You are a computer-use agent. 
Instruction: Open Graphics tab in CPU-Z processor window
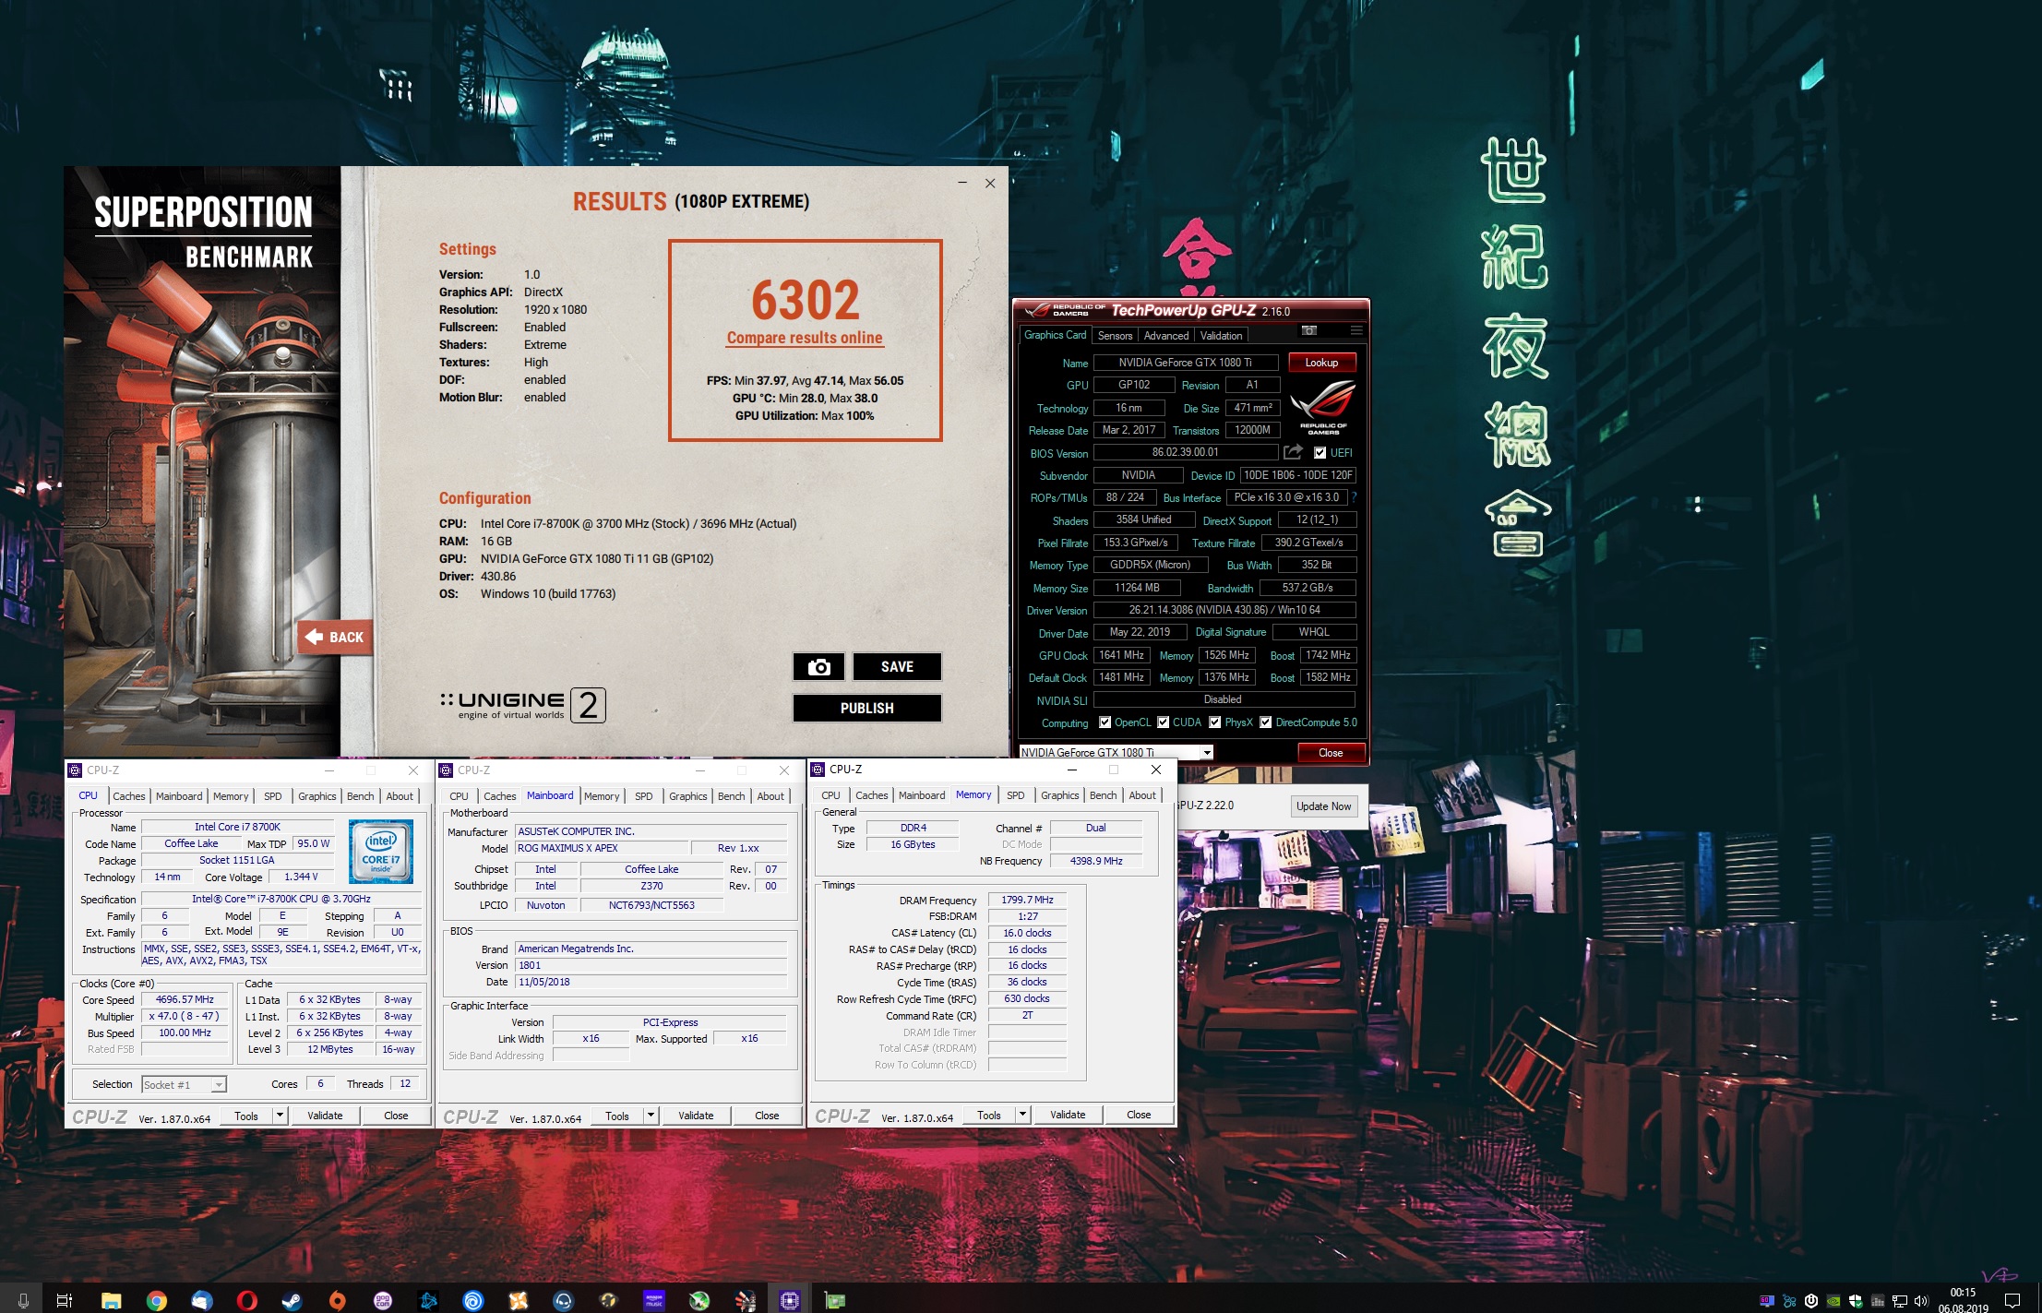[x=316, y=796]
